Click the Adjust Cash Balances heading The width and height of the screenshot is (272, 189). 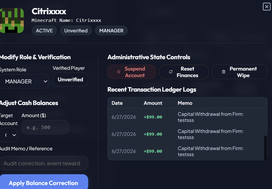coord(29,103)
